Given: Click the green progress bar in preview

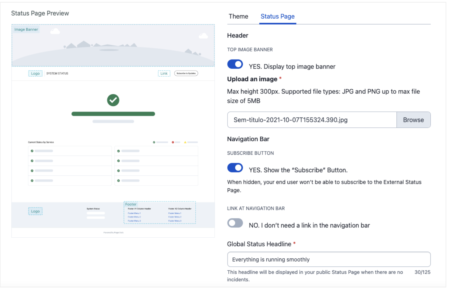Looking at the screenshot, I should 113,114.
